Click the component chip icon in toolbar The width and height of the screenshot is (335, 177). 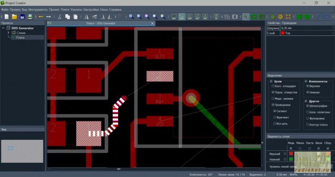(x=236, y=17)
